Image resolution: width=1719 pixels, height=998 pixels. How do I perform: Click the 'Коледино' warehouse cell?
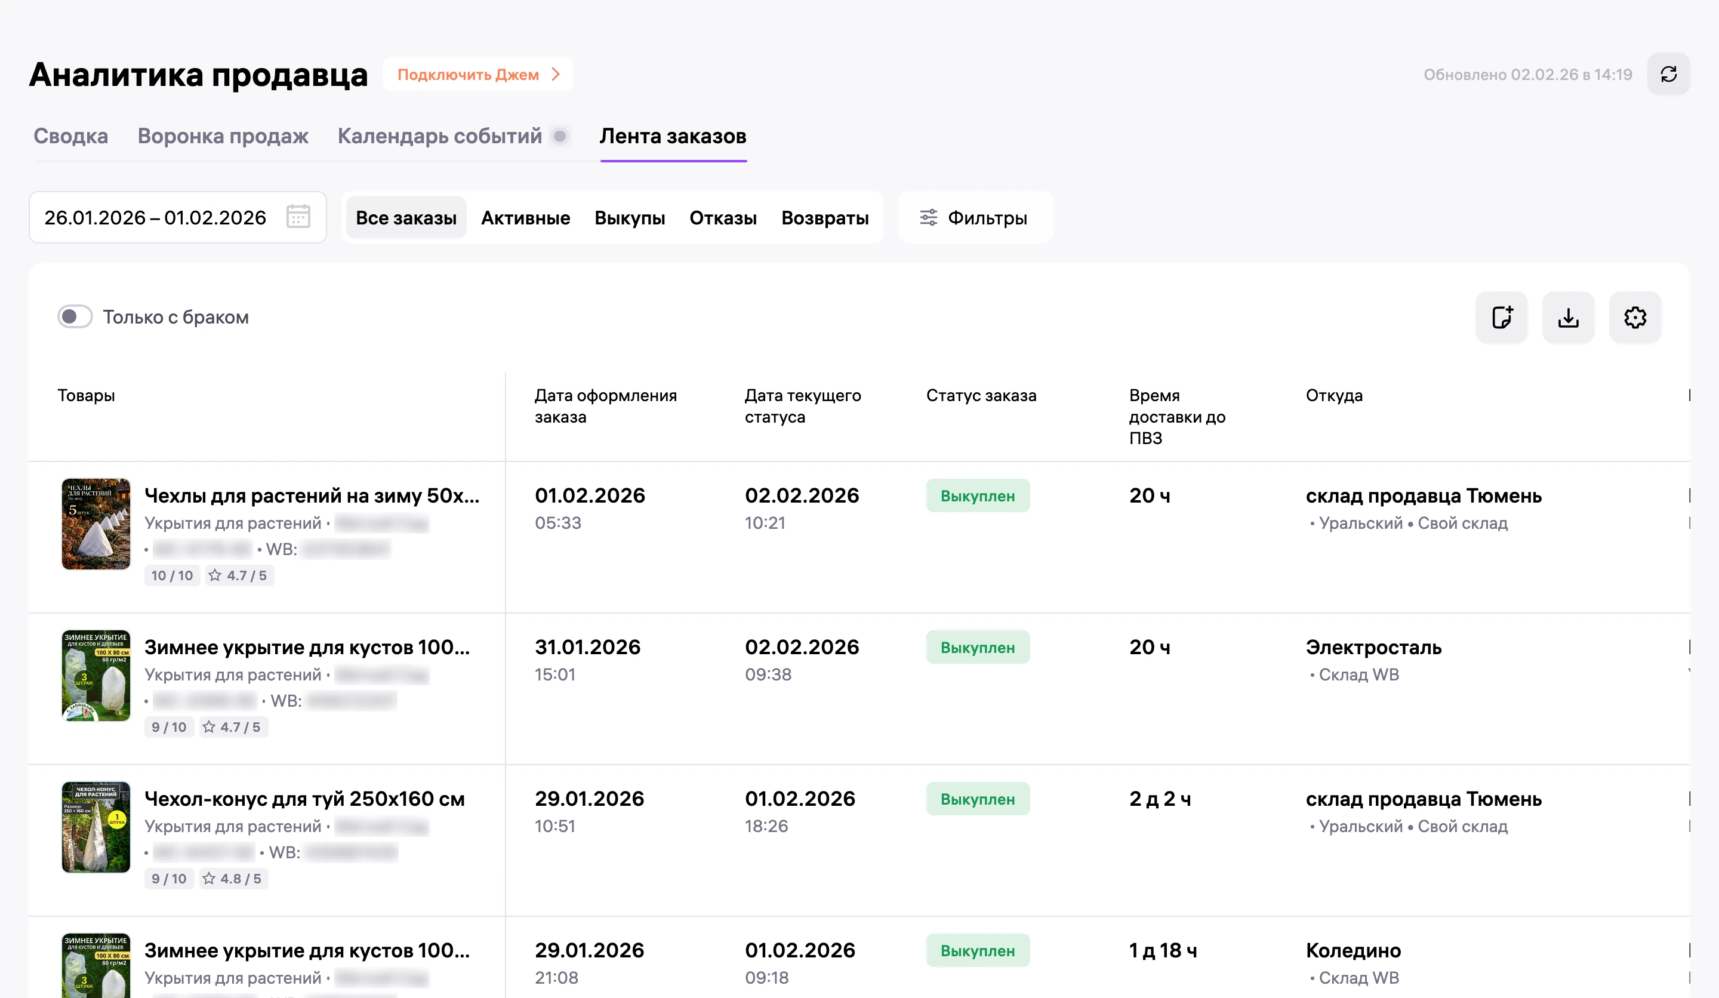click(1353, 950)
